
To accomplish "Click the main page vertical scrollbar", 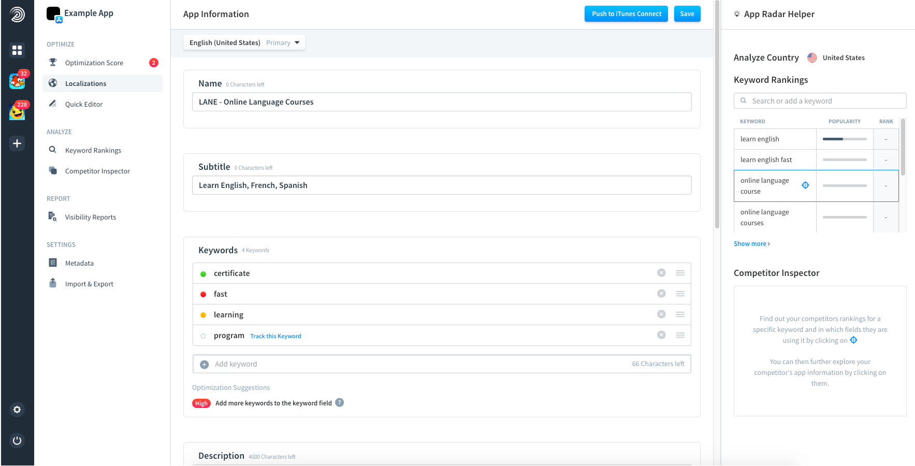I will [717, 114].
